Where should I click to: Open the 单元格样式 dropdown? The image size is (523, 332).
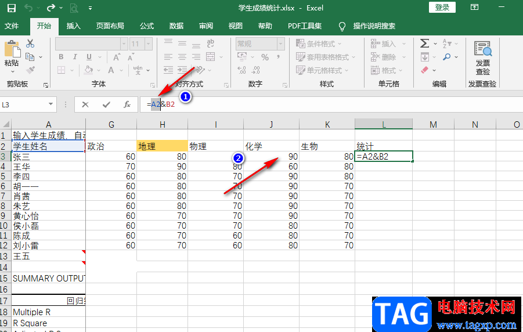click(x=322, y=70)
